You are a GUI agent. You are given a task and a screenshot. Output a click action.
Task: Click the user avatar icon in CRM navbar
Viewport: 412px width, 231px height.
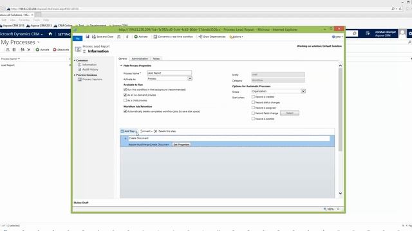[402, 33]
